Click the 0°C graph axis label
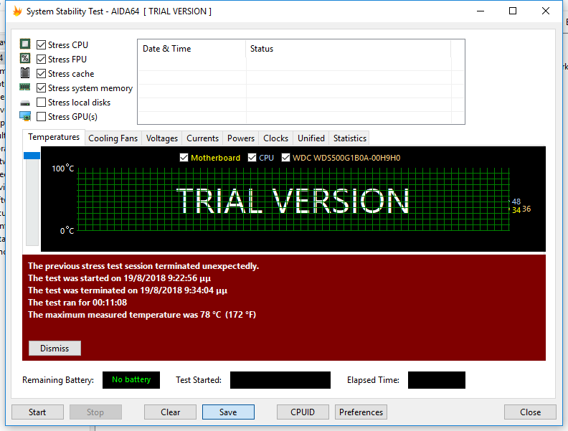 pyautogui.click(x=67, y=231)
